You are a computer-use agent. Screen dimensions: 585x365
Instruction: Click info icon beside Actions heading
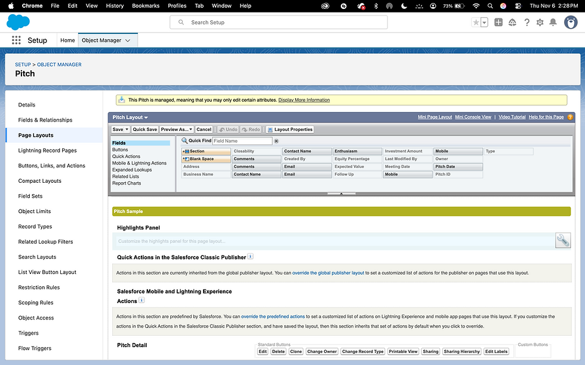[141, 300]
